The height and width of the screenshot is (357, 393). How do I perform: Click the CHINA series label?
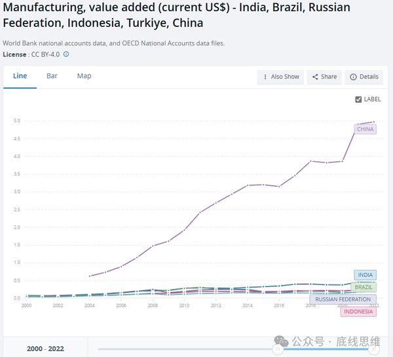coord(365,129)
